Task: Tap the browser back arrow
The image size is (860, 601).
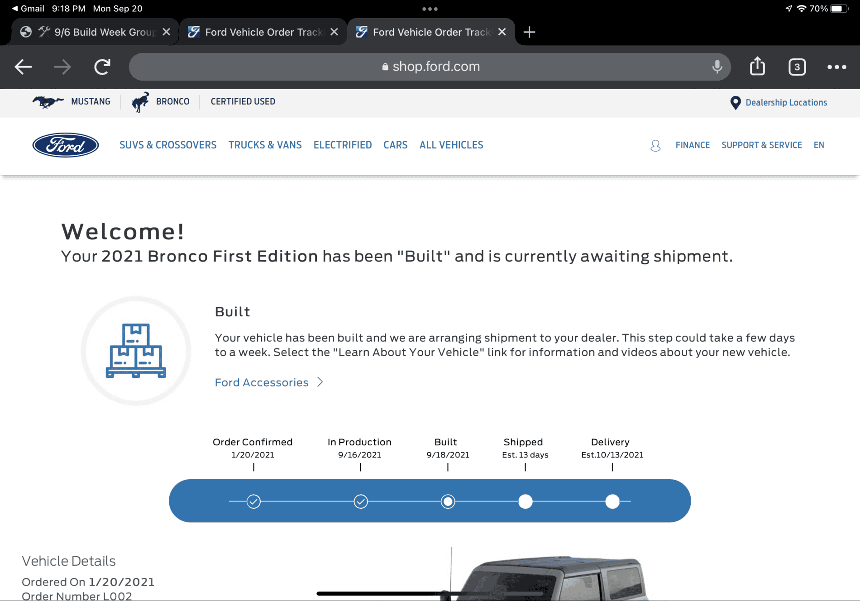Action: coord(23,67)
